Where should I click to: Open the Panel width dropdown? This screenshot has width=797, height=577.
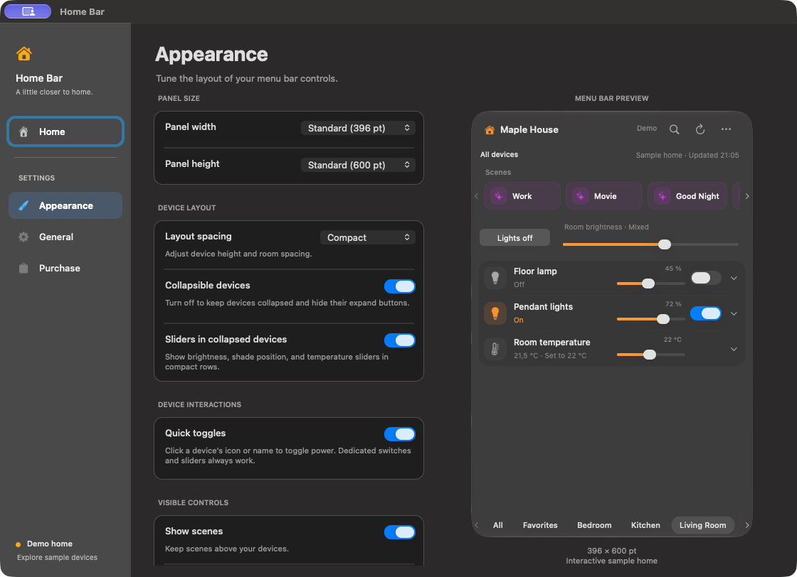[x=358, y=128]
